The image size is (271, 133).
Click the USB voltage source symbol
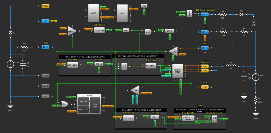coord(10,64)
